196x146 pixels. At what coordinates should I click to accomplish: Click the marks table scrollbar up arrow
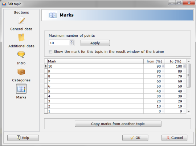(189, 61)
